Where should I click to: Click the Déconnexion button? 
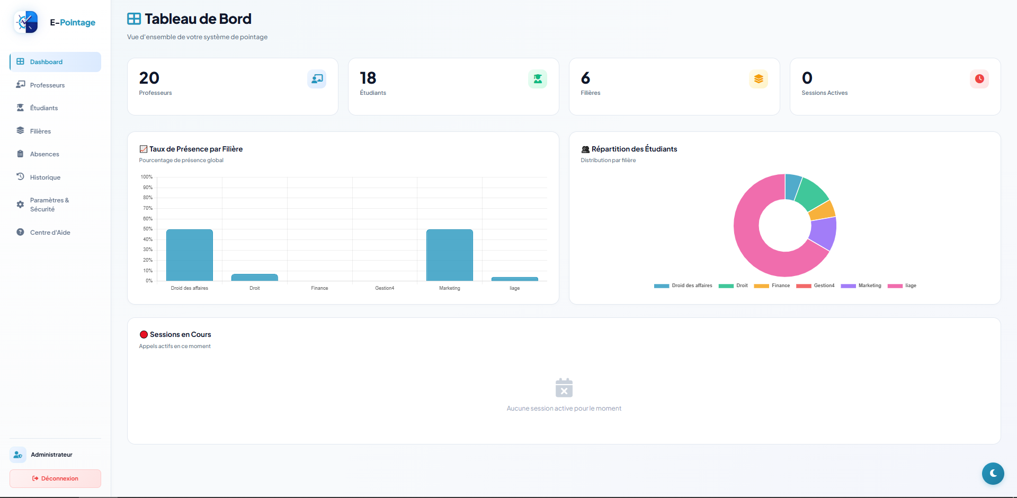tap(55, 478)
